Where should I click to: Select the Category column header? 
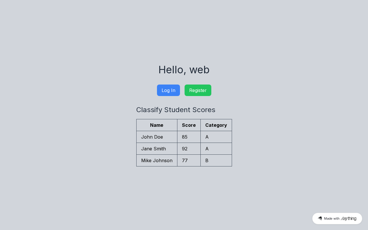pyautogui.click(x=216, y=125)
